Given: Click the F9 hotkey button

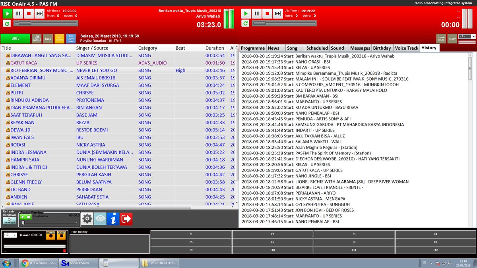Looking at the screenshot, I should coord(191,250).
